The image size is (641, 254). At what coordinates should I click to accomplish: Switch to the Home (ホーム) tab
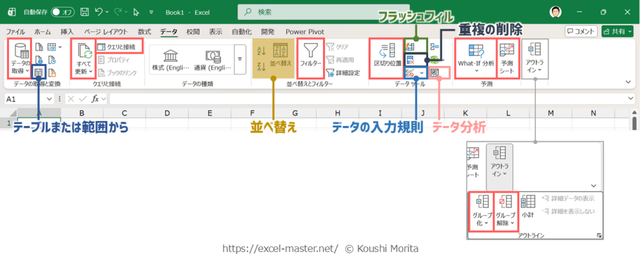tap(42, 31)
